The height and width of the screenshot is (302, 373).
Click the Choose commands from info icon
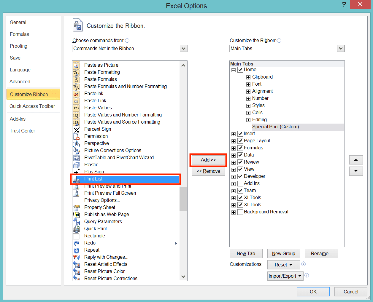(x=127, y=41)
